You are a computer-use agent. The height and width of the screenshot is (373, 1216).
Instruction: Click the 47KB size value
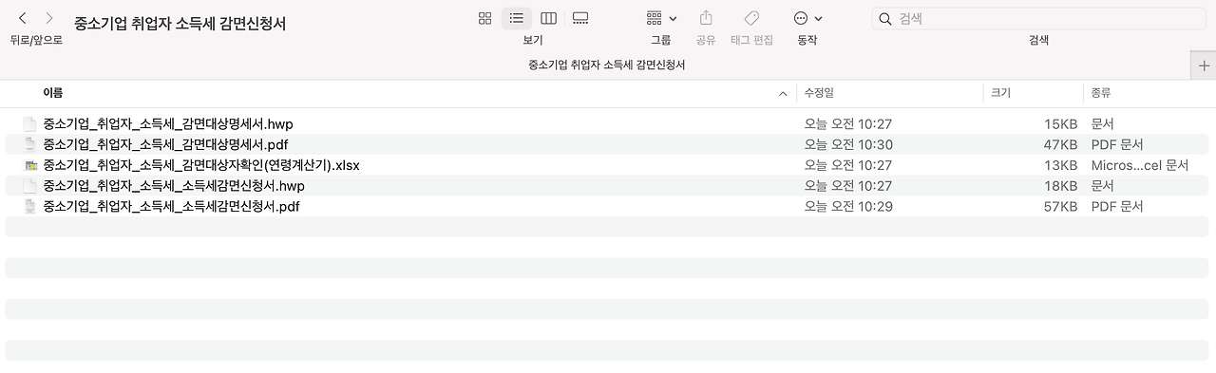(x=1060, y=144)
